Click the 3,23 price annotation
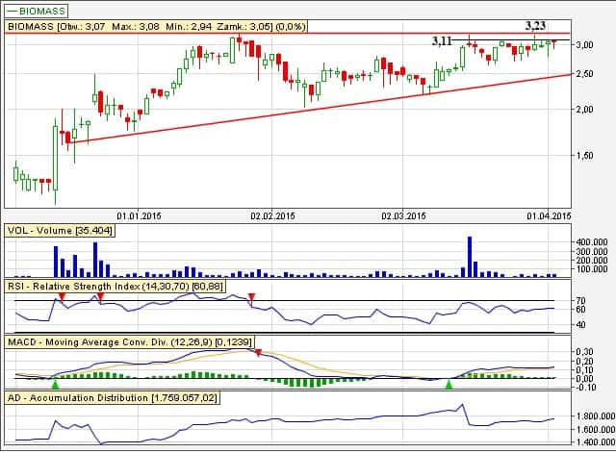The image size is (616, 453). [x=535, y=26]
